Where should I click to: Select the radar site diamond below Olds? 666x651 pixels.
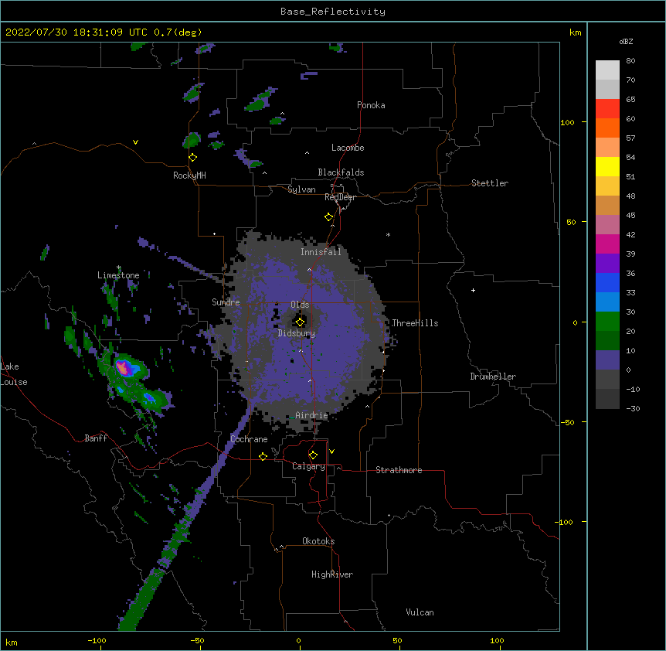[301, 322]
